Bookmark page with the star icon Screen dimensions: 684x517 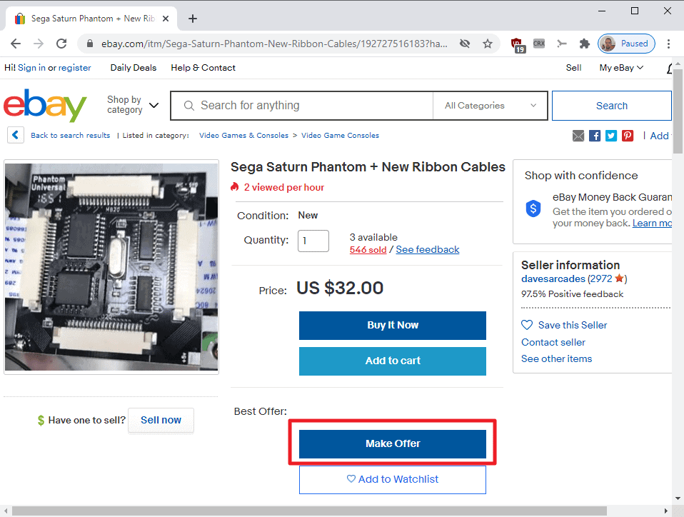tap(488, 44)
